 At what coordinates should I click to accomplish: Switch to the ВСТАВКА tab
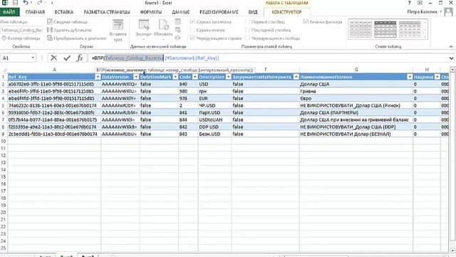pyautogui.click(x=64, y=12)
